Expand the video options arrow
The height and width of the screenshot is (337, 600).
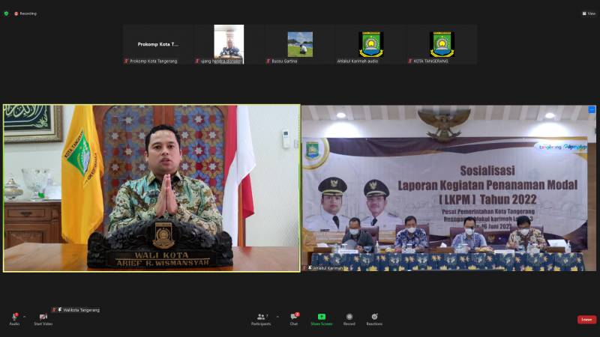click(x=54, y=316)
